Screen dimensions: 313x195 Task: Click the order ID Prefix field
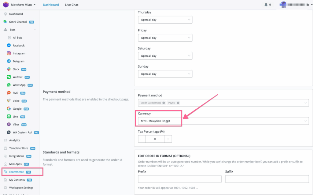coord(180,179)
